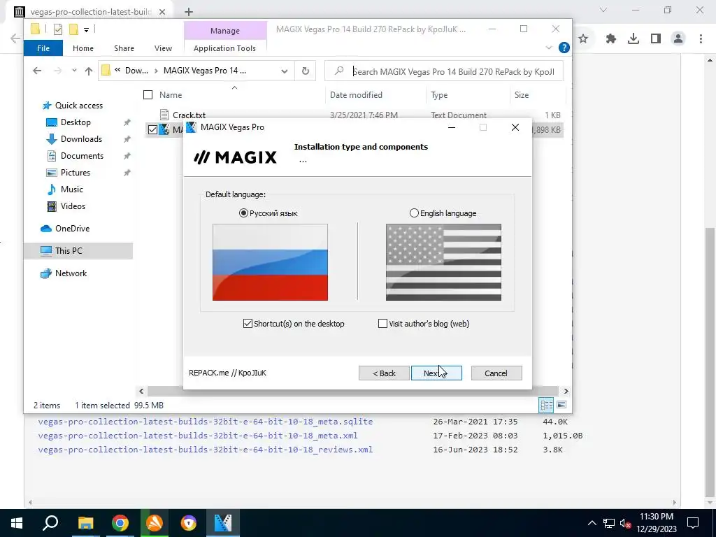
Task: Select the Manage contextual tab
Action: (225, 31)
